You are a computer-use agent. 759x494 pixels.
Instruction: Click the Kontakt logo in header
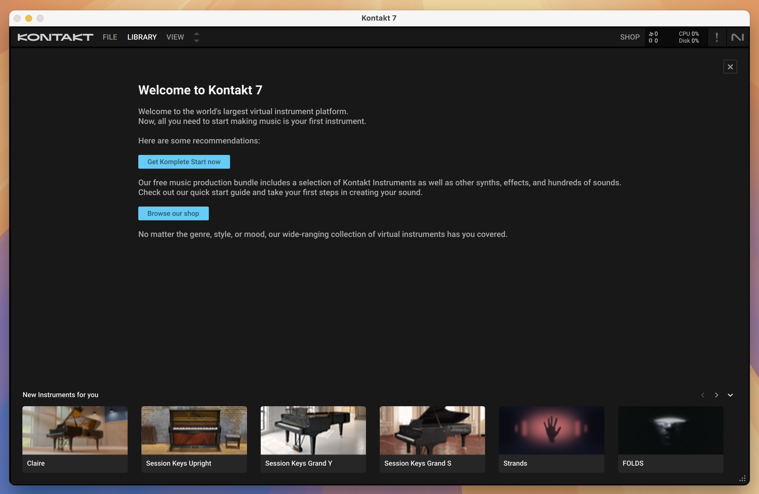click(55, 37)
